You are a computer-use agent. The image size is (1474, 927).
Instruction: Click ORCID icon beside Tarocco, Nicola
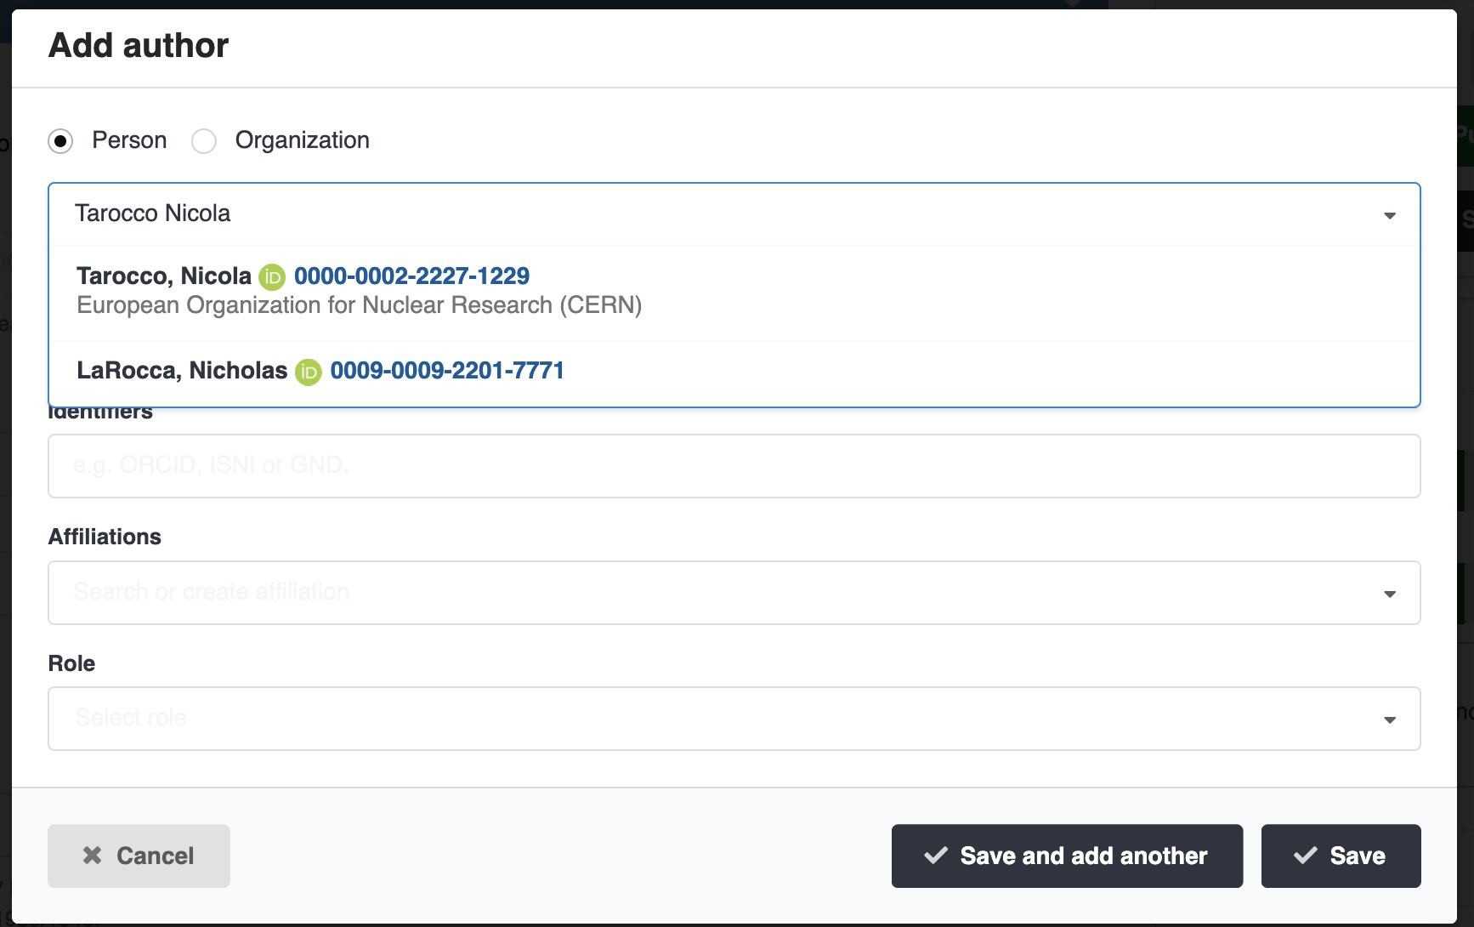pyautogui.click(x=272, y=276)
